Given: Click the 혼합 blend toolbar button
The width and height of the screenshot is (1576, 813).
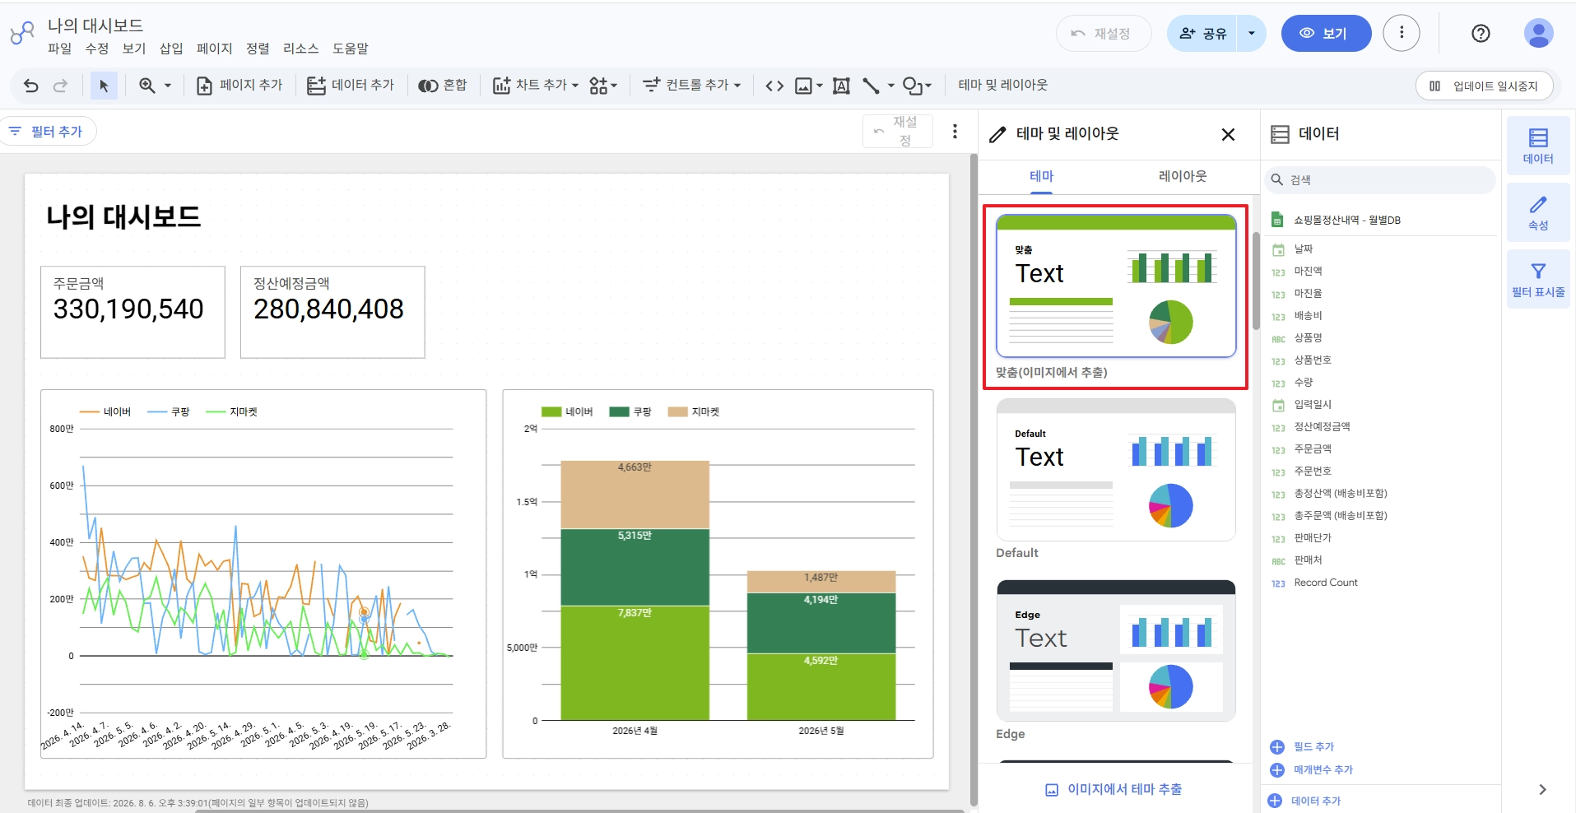Looking at the screenshot, I should click(442, 86).
